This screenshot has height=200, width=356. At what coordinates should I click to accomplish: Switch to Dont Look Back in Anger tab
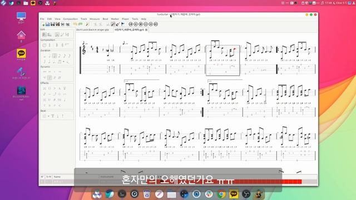coord(93,29)
